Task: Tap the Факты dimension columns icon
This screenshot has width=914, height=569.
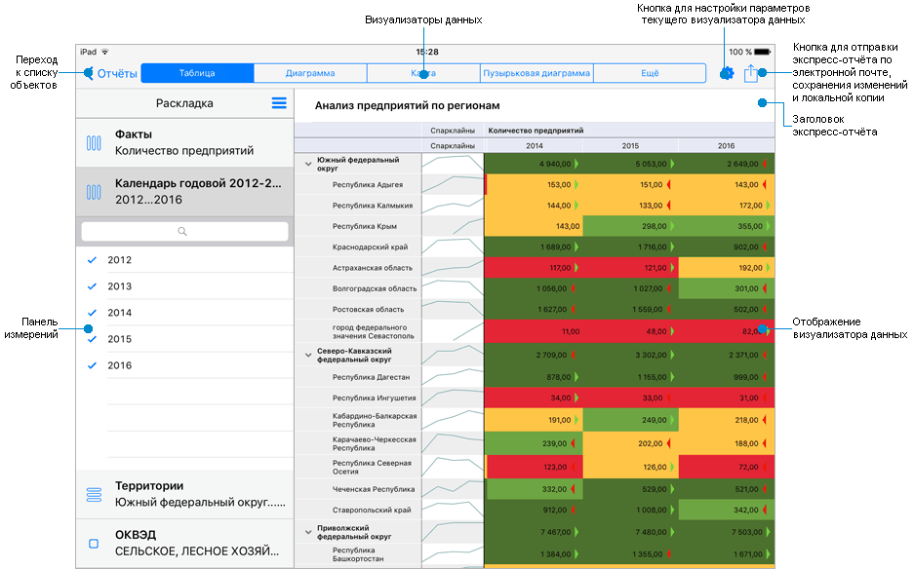Action: [94, 143]
